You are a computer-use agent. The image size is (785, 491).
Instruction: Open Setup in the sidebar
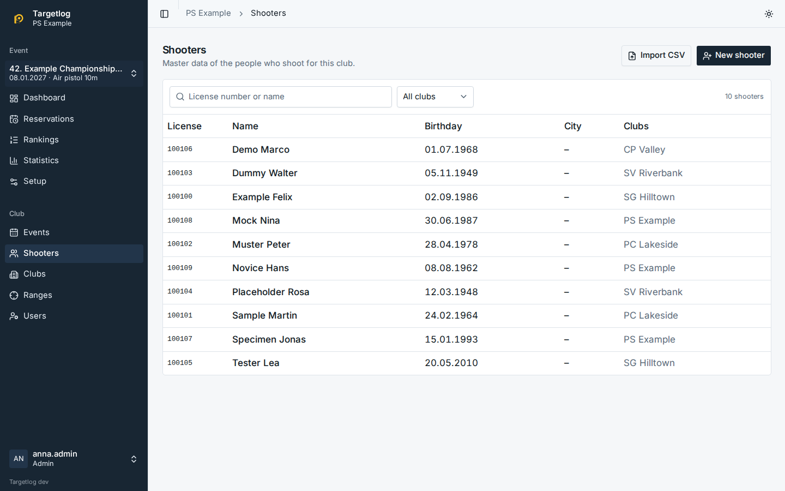click(x=74, y=181)
